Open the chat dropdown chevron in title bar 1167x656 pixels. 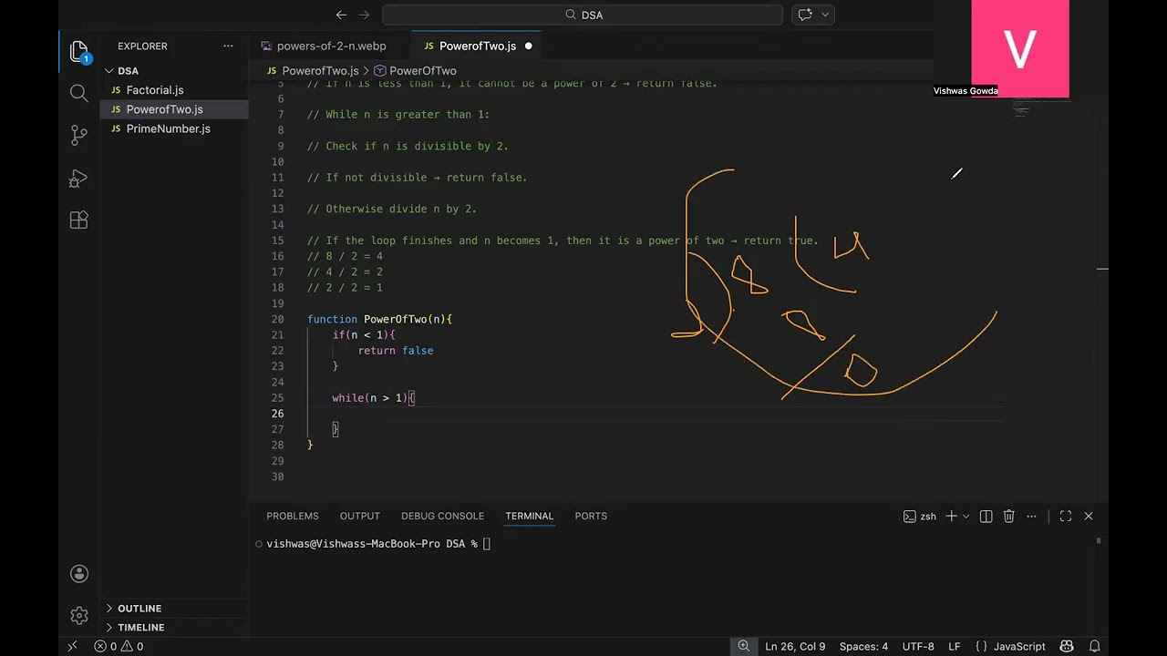[825, 15]
